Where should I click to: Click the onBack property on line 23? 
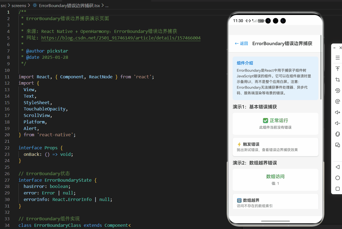pos(31,154)
